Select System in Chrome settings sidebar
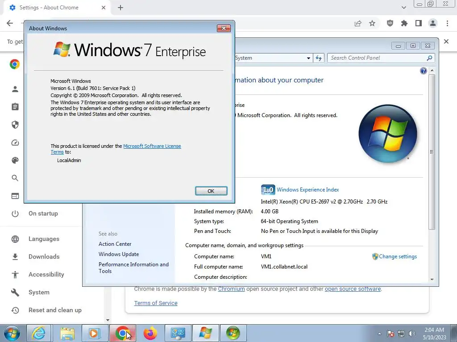Screen dimensions: 457x342 pyautogui.click(x=39, y=292)
